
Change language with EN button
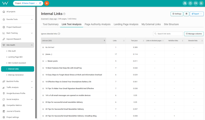point(196,3)
